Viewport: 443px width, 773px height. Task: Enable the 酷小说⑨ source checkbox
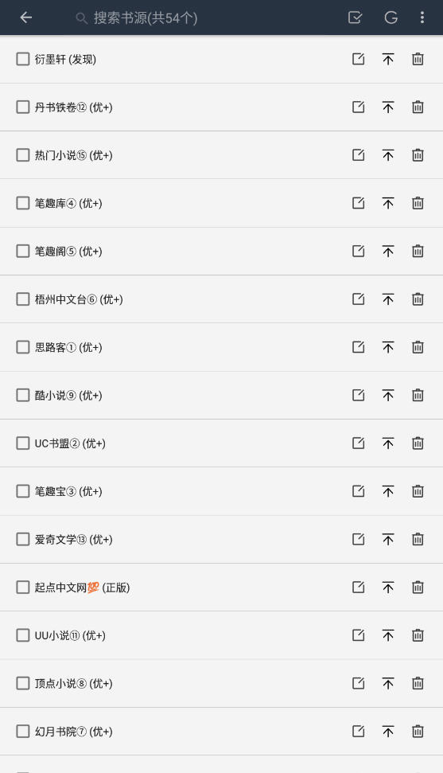pyautogui.click(x=23, y=395)
